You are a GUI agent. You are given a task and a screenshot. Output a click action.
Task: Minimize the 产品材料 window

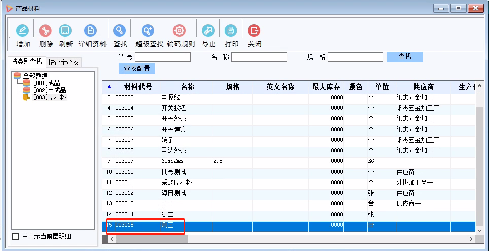point(441,9)
